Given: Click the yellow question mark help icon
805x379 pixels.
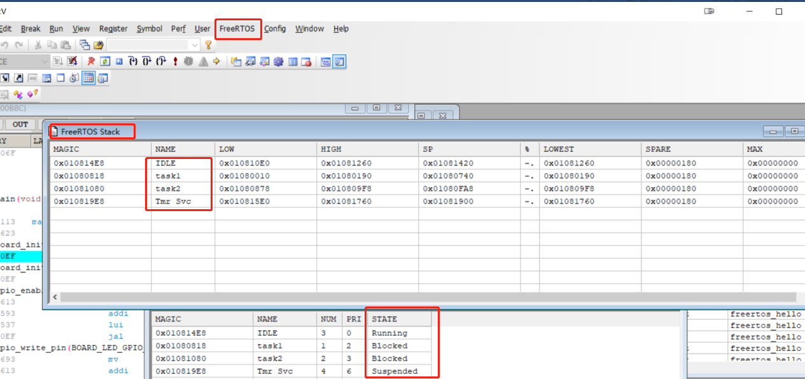Looking at the screenshot, I should pyautogui.click(x=208, y=45).
